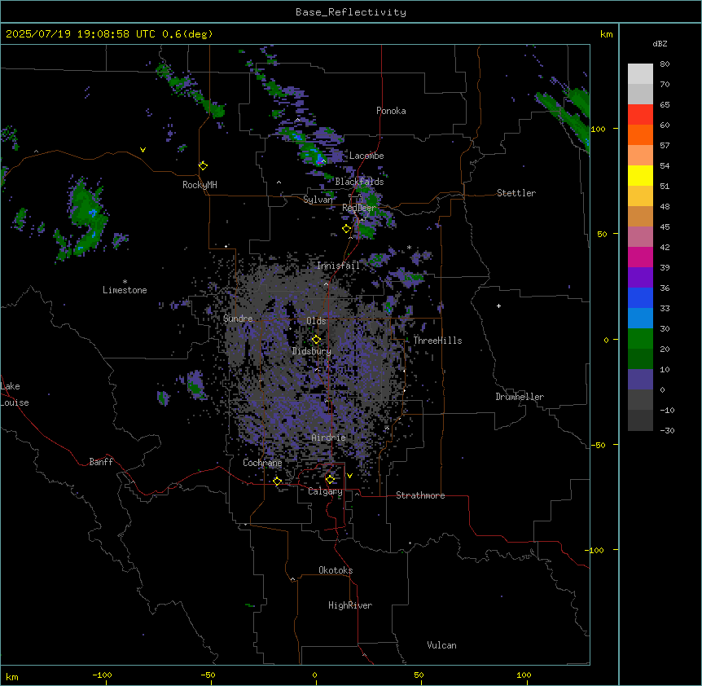Click the red swatch in the dBZ legend
The width and height of the screenshot is (702, 686).
(640, 115)
